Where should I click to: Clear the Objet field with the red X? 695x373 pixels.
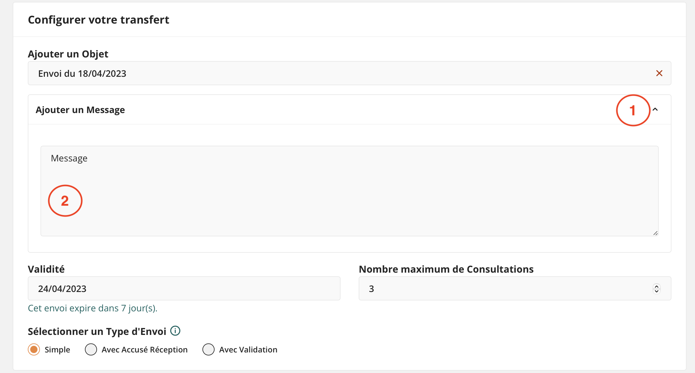coord(659,73)
